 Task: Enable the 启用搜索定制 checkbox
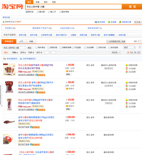108,42
